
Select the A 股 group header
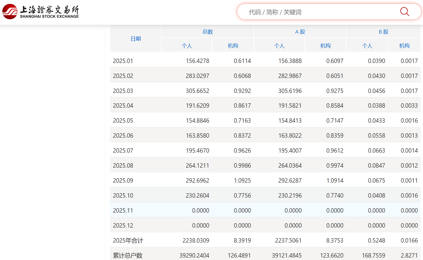coord(300,32)
